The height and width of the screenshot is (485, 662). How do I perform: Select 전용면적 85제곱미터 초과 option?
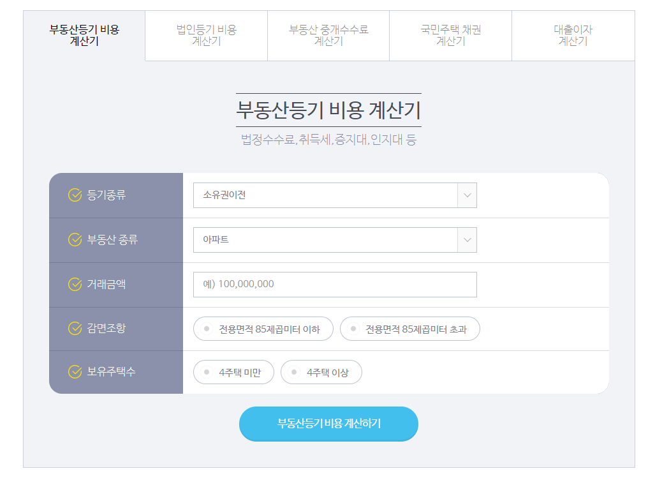point(410,329)
